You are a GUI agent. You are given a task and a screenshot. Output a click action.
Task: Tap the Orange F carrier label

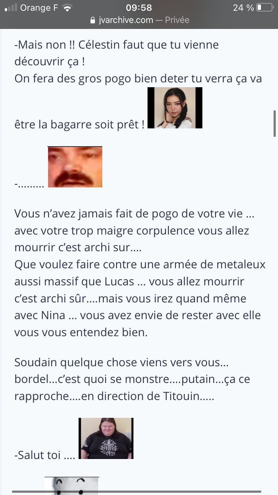coord(39,7)
